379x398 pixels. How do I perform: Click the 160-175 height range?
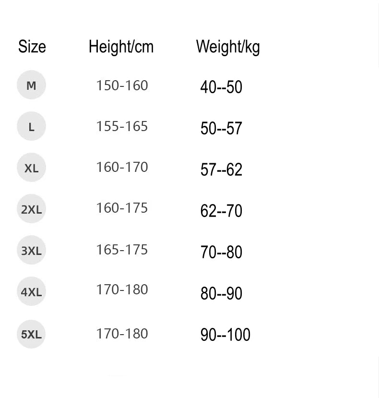tap(122, 208)
